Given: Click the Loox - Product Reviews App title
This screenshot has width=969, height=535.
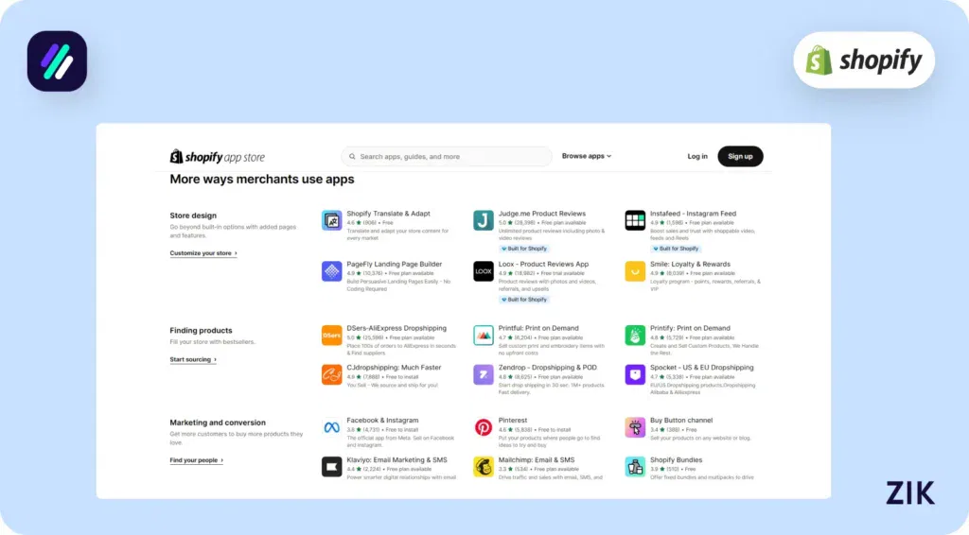Looking at the screenshot, I should (x=543, y=264).
